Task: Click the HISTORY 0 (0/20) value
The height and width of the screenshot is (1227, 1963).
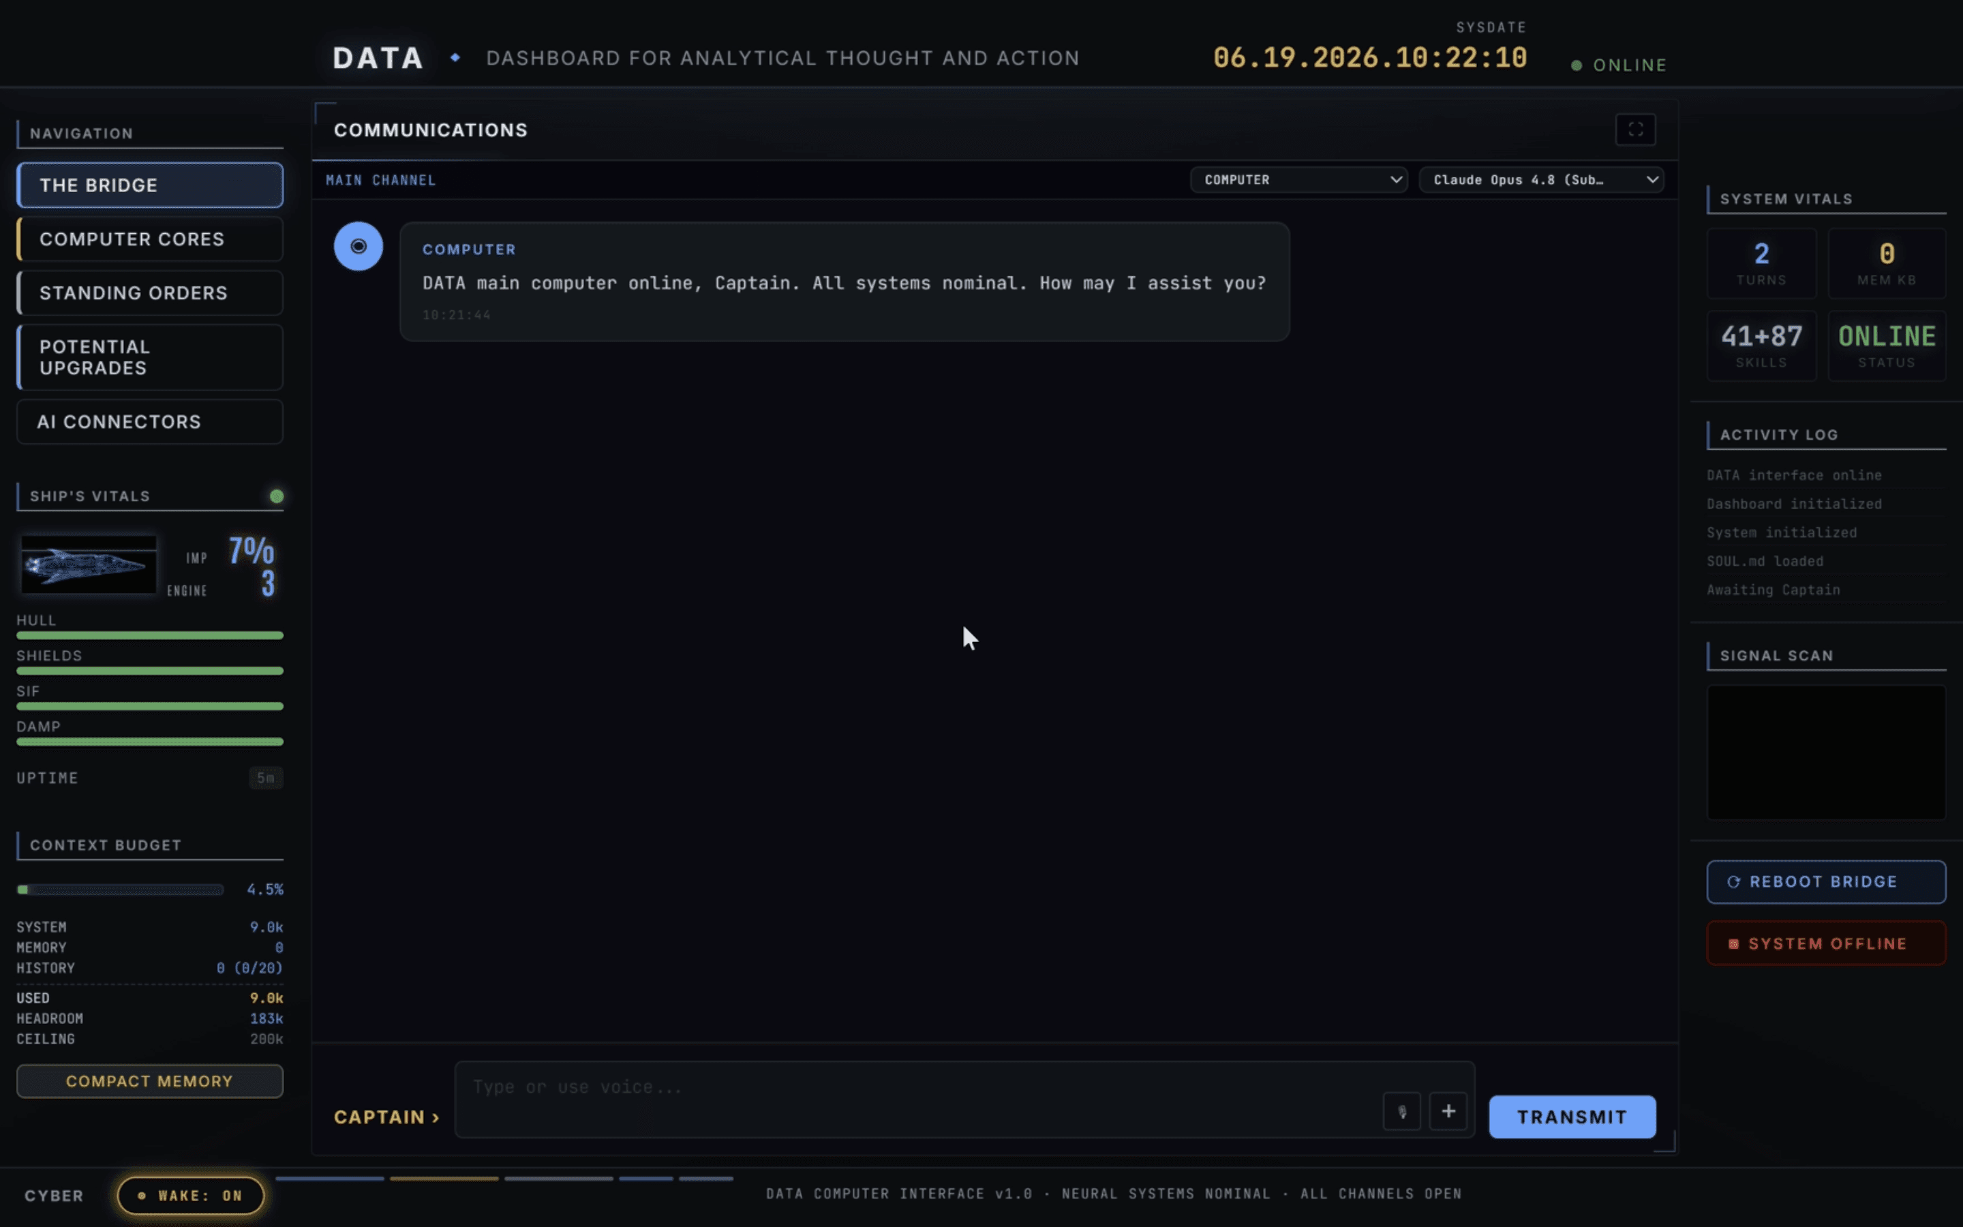Action: click(250, 968)
